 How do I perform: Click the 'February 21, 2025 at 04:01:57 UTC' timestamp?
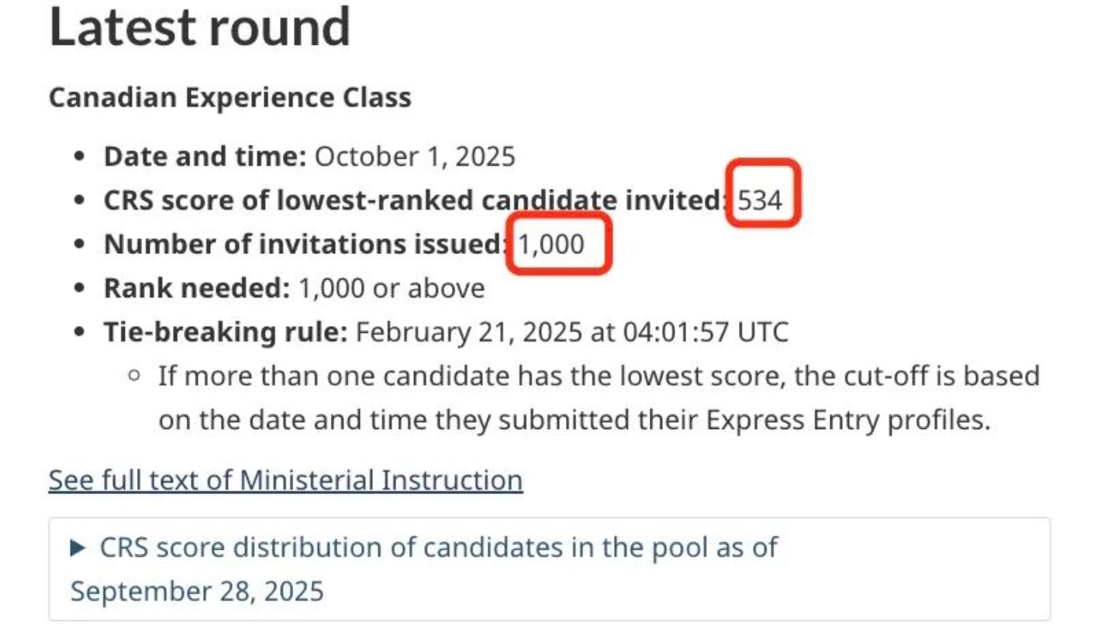tap(571, 332)
